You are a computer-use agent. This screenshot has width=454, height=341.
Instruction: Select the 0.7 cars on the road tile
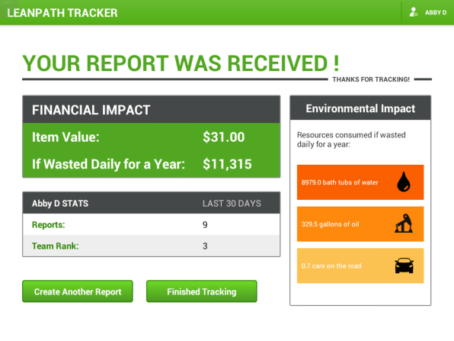tap(360, 265)
